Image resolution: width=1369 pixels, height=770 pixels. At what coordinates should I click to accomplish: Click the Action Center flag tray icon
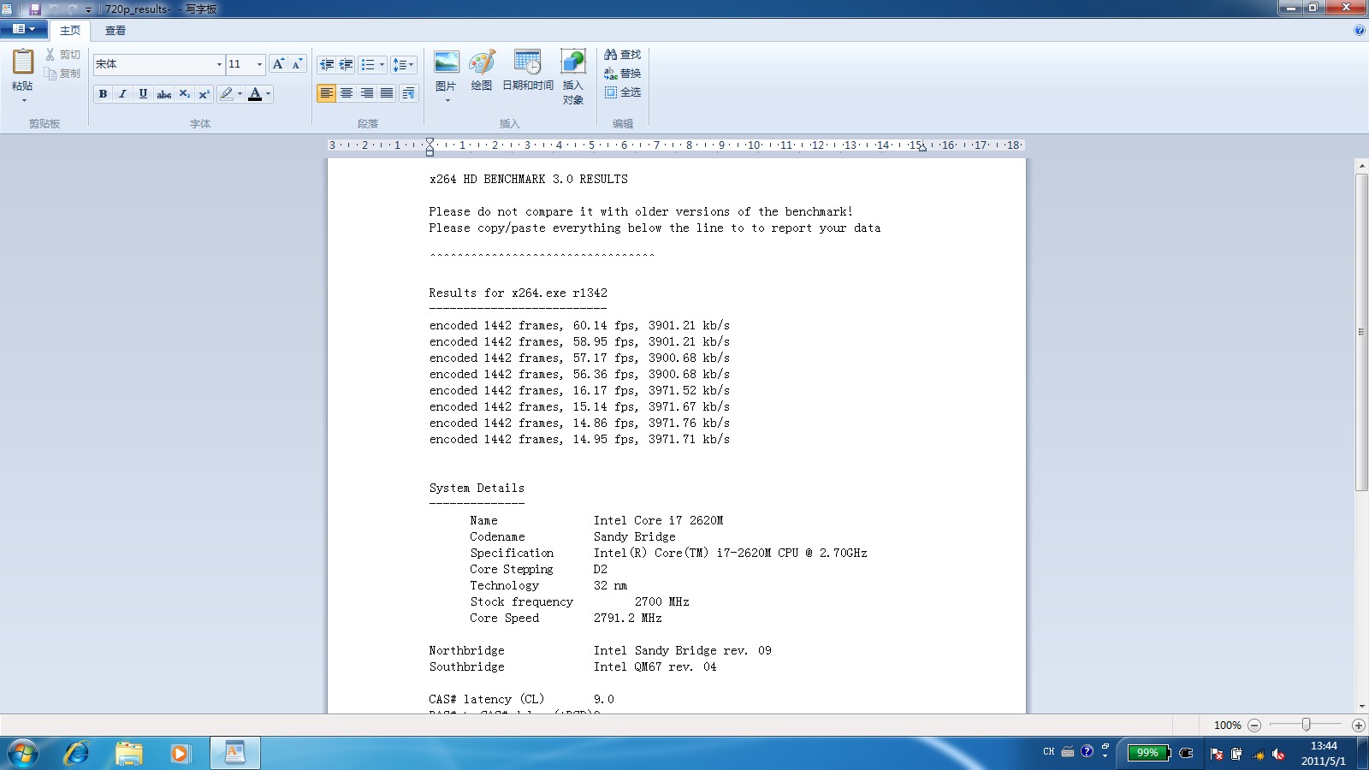pos(1217,754)
